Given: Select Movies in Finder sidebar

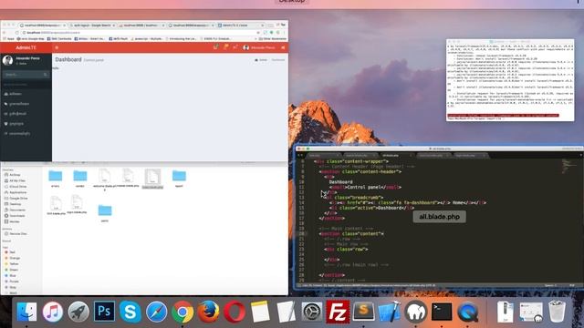Looking at the screenshot, I should pos(12,221).
